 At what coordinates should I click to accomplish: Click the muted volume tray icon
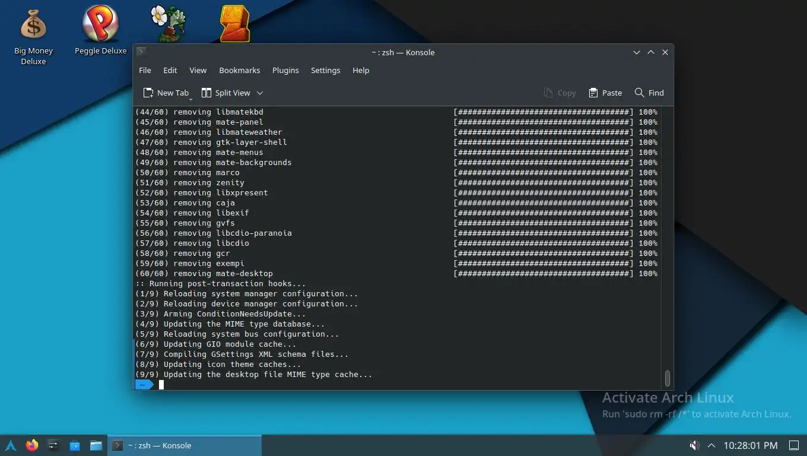click(x=694, y=445)
